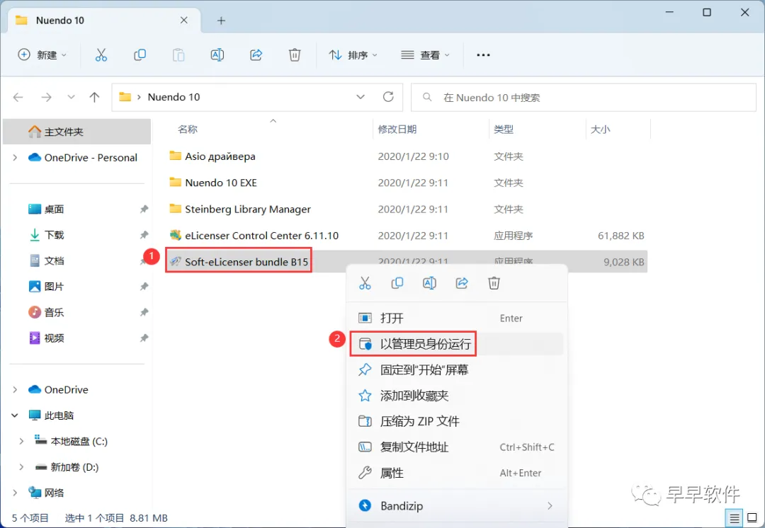
Task: Click the search box 在 Nuendo 10 中搜索
Action: (x=584, y=98)
